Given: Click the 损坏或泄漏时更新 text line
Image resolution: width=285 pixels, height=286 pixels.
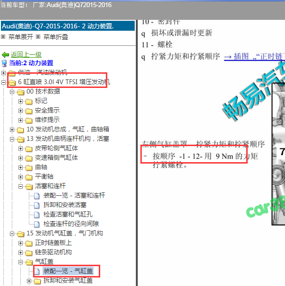Looking at the screenshot, I should coord(181,33).
